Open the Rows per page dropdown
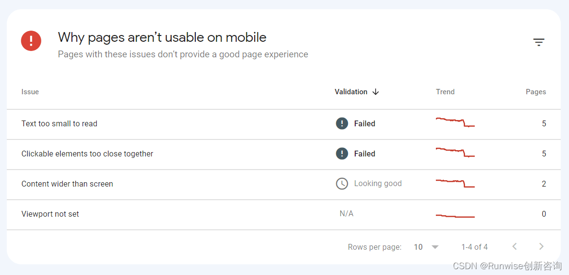Viewport: 569px width, 275px height. [426, 247]
